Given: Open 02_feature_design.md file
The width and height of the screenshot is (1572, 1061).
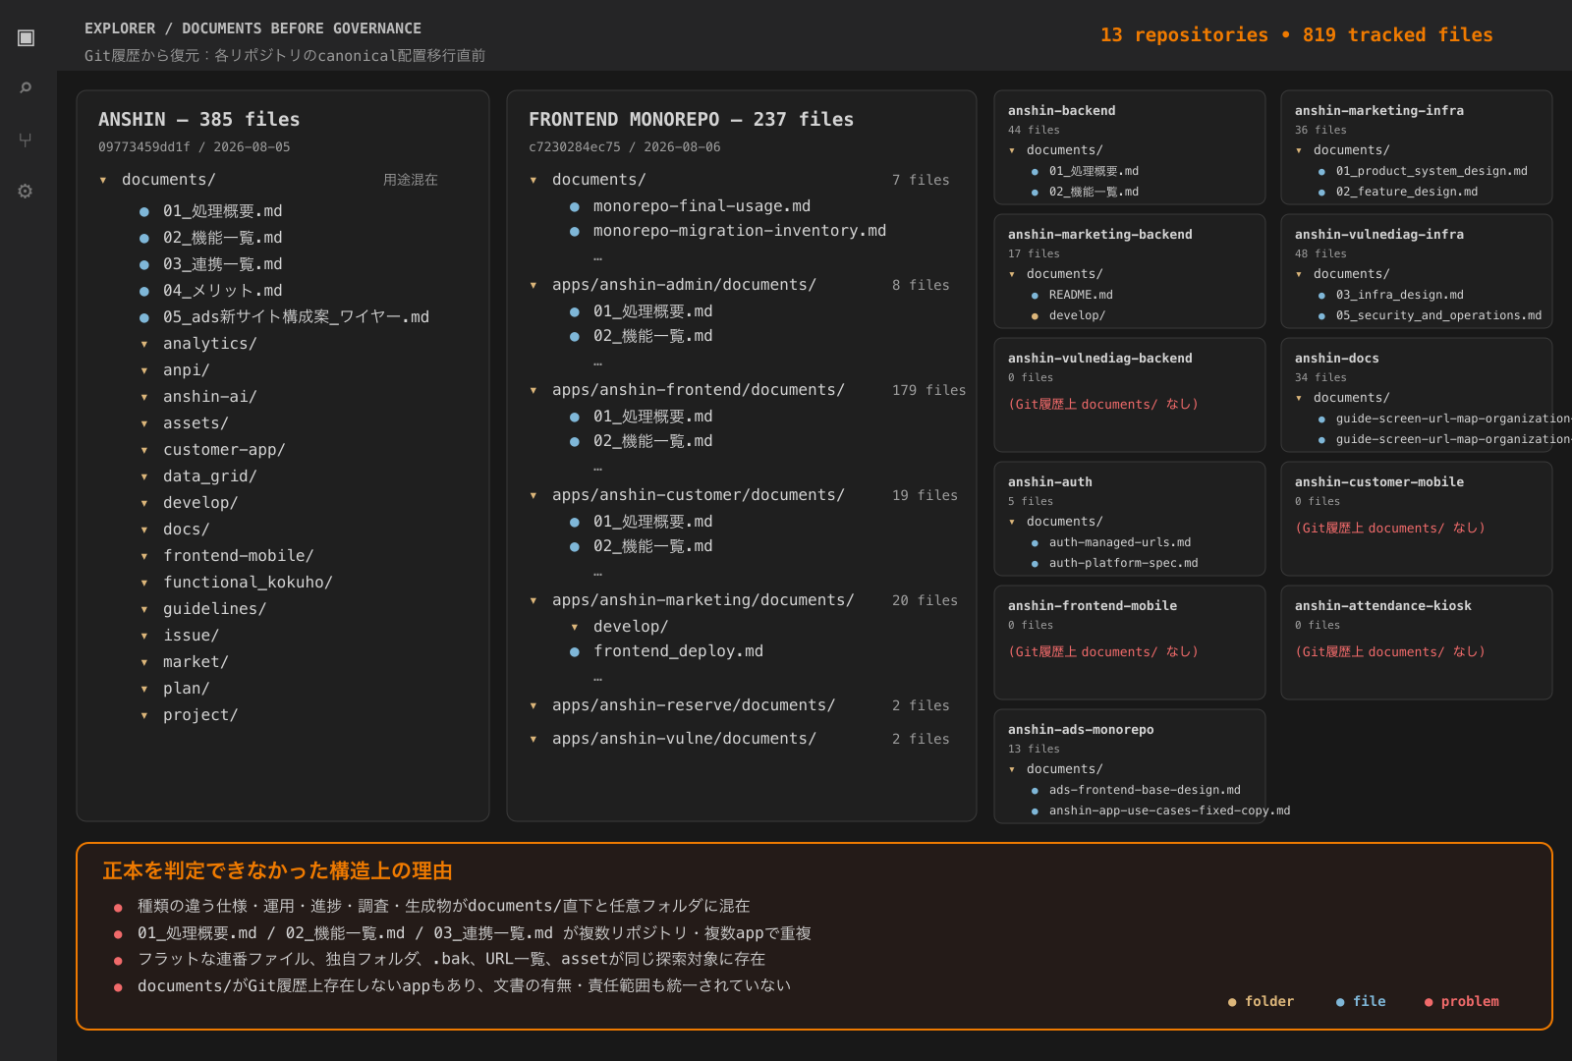Looking at the screenshot, I should 1407,192.
